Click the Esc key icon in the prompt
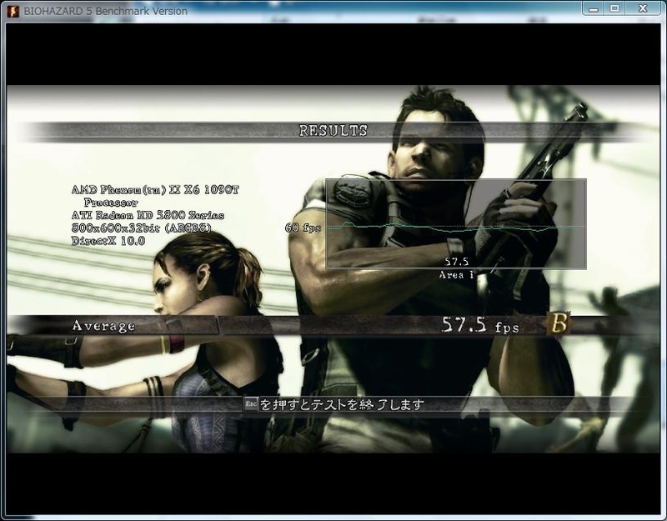667x521 pixels. 251,403
